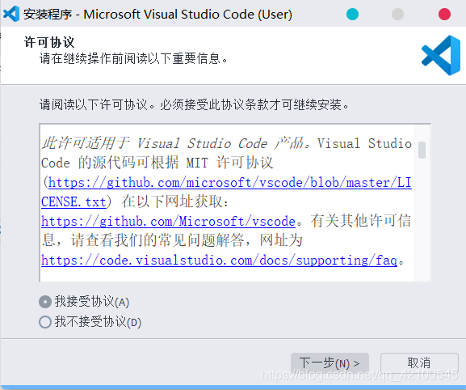Click the italic "此许可适用于 Visual Studio Code 产品" text

pyautogui.click(x=174, y=143)
